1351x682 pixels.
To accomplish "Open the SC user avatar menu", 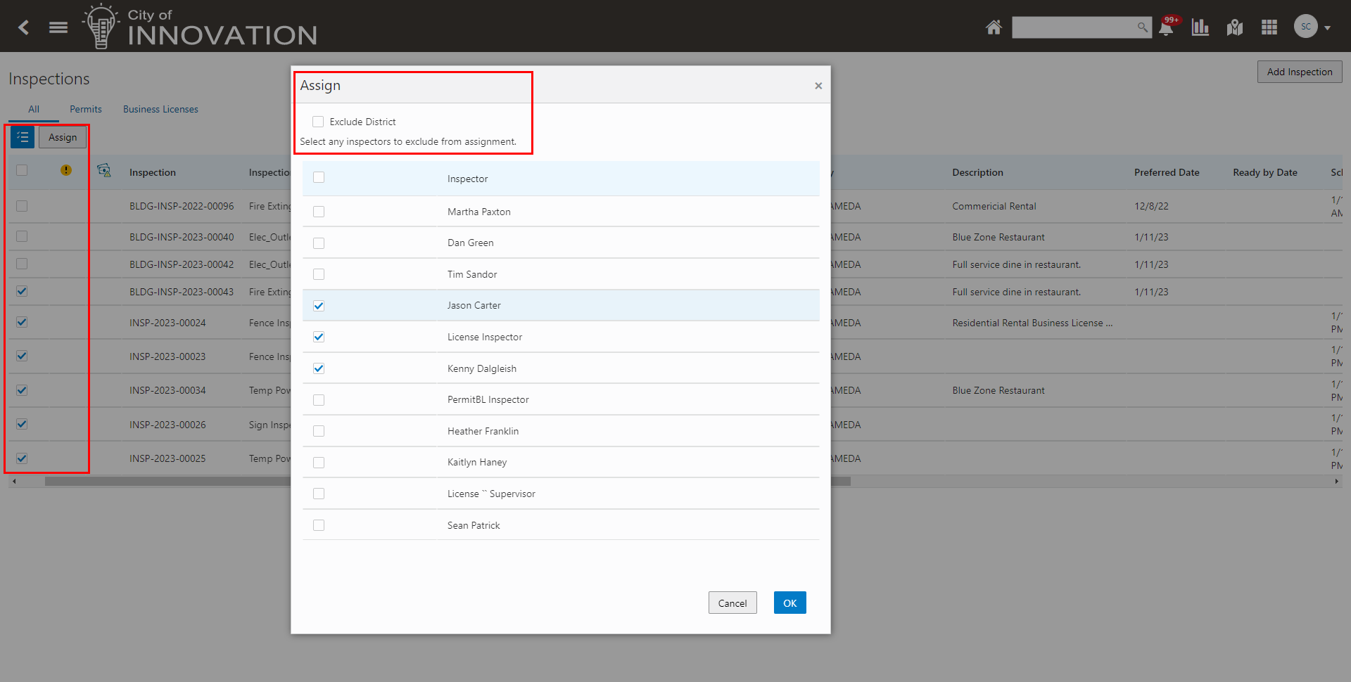I will (x=1306, y=27).
